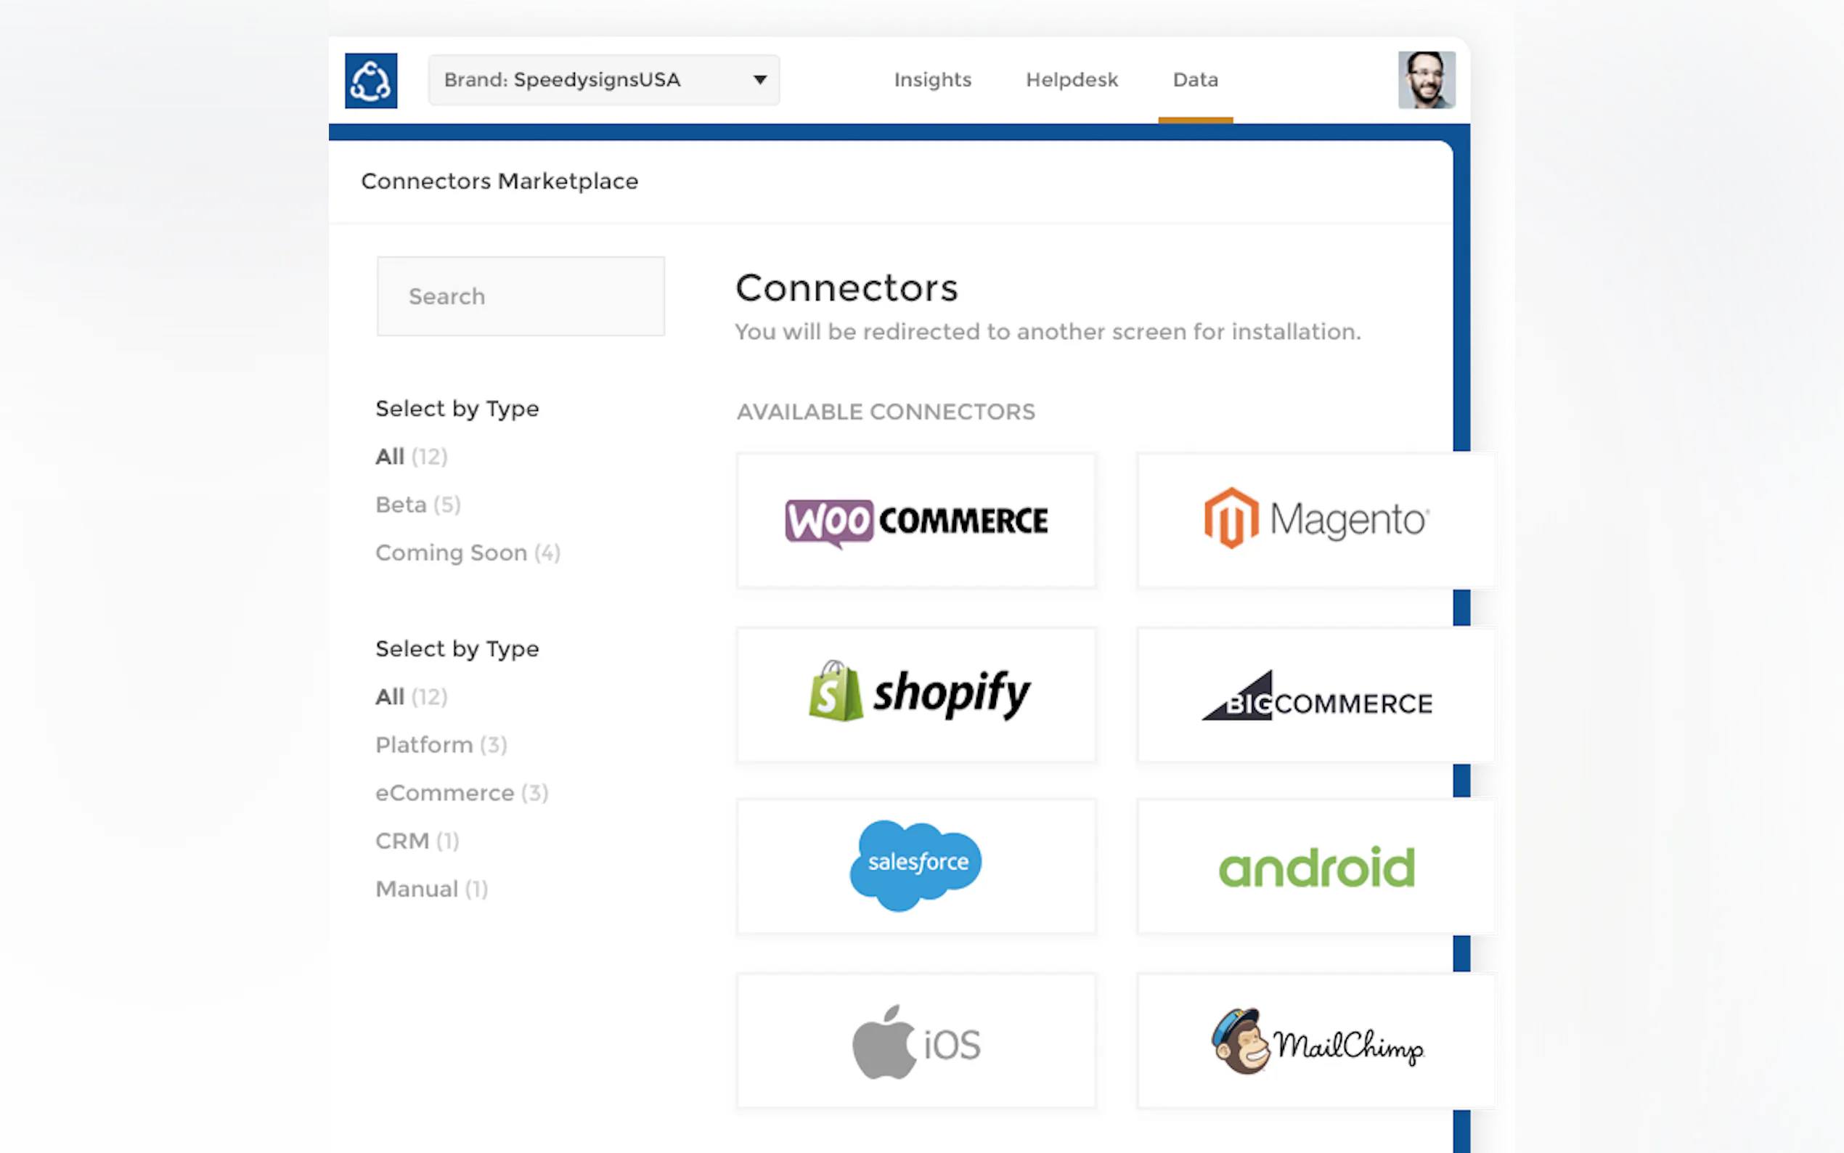Show eCommerce (3) connectors
The image size is (1844, 1153).
tap(461, 793)
